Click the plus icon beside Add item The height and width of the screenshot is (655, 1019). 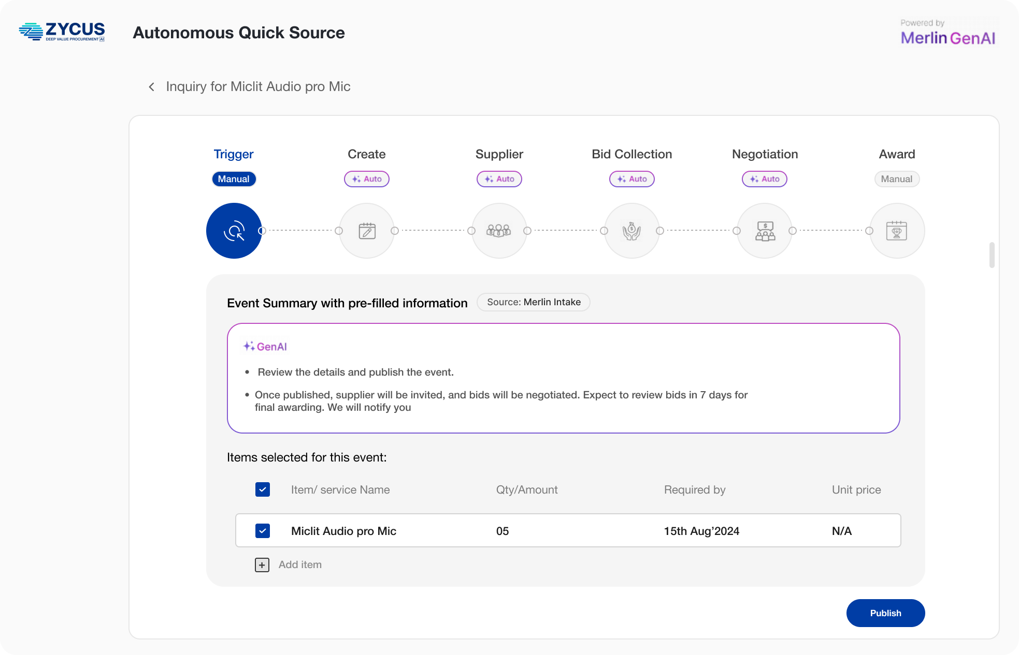tap(262, 565)
